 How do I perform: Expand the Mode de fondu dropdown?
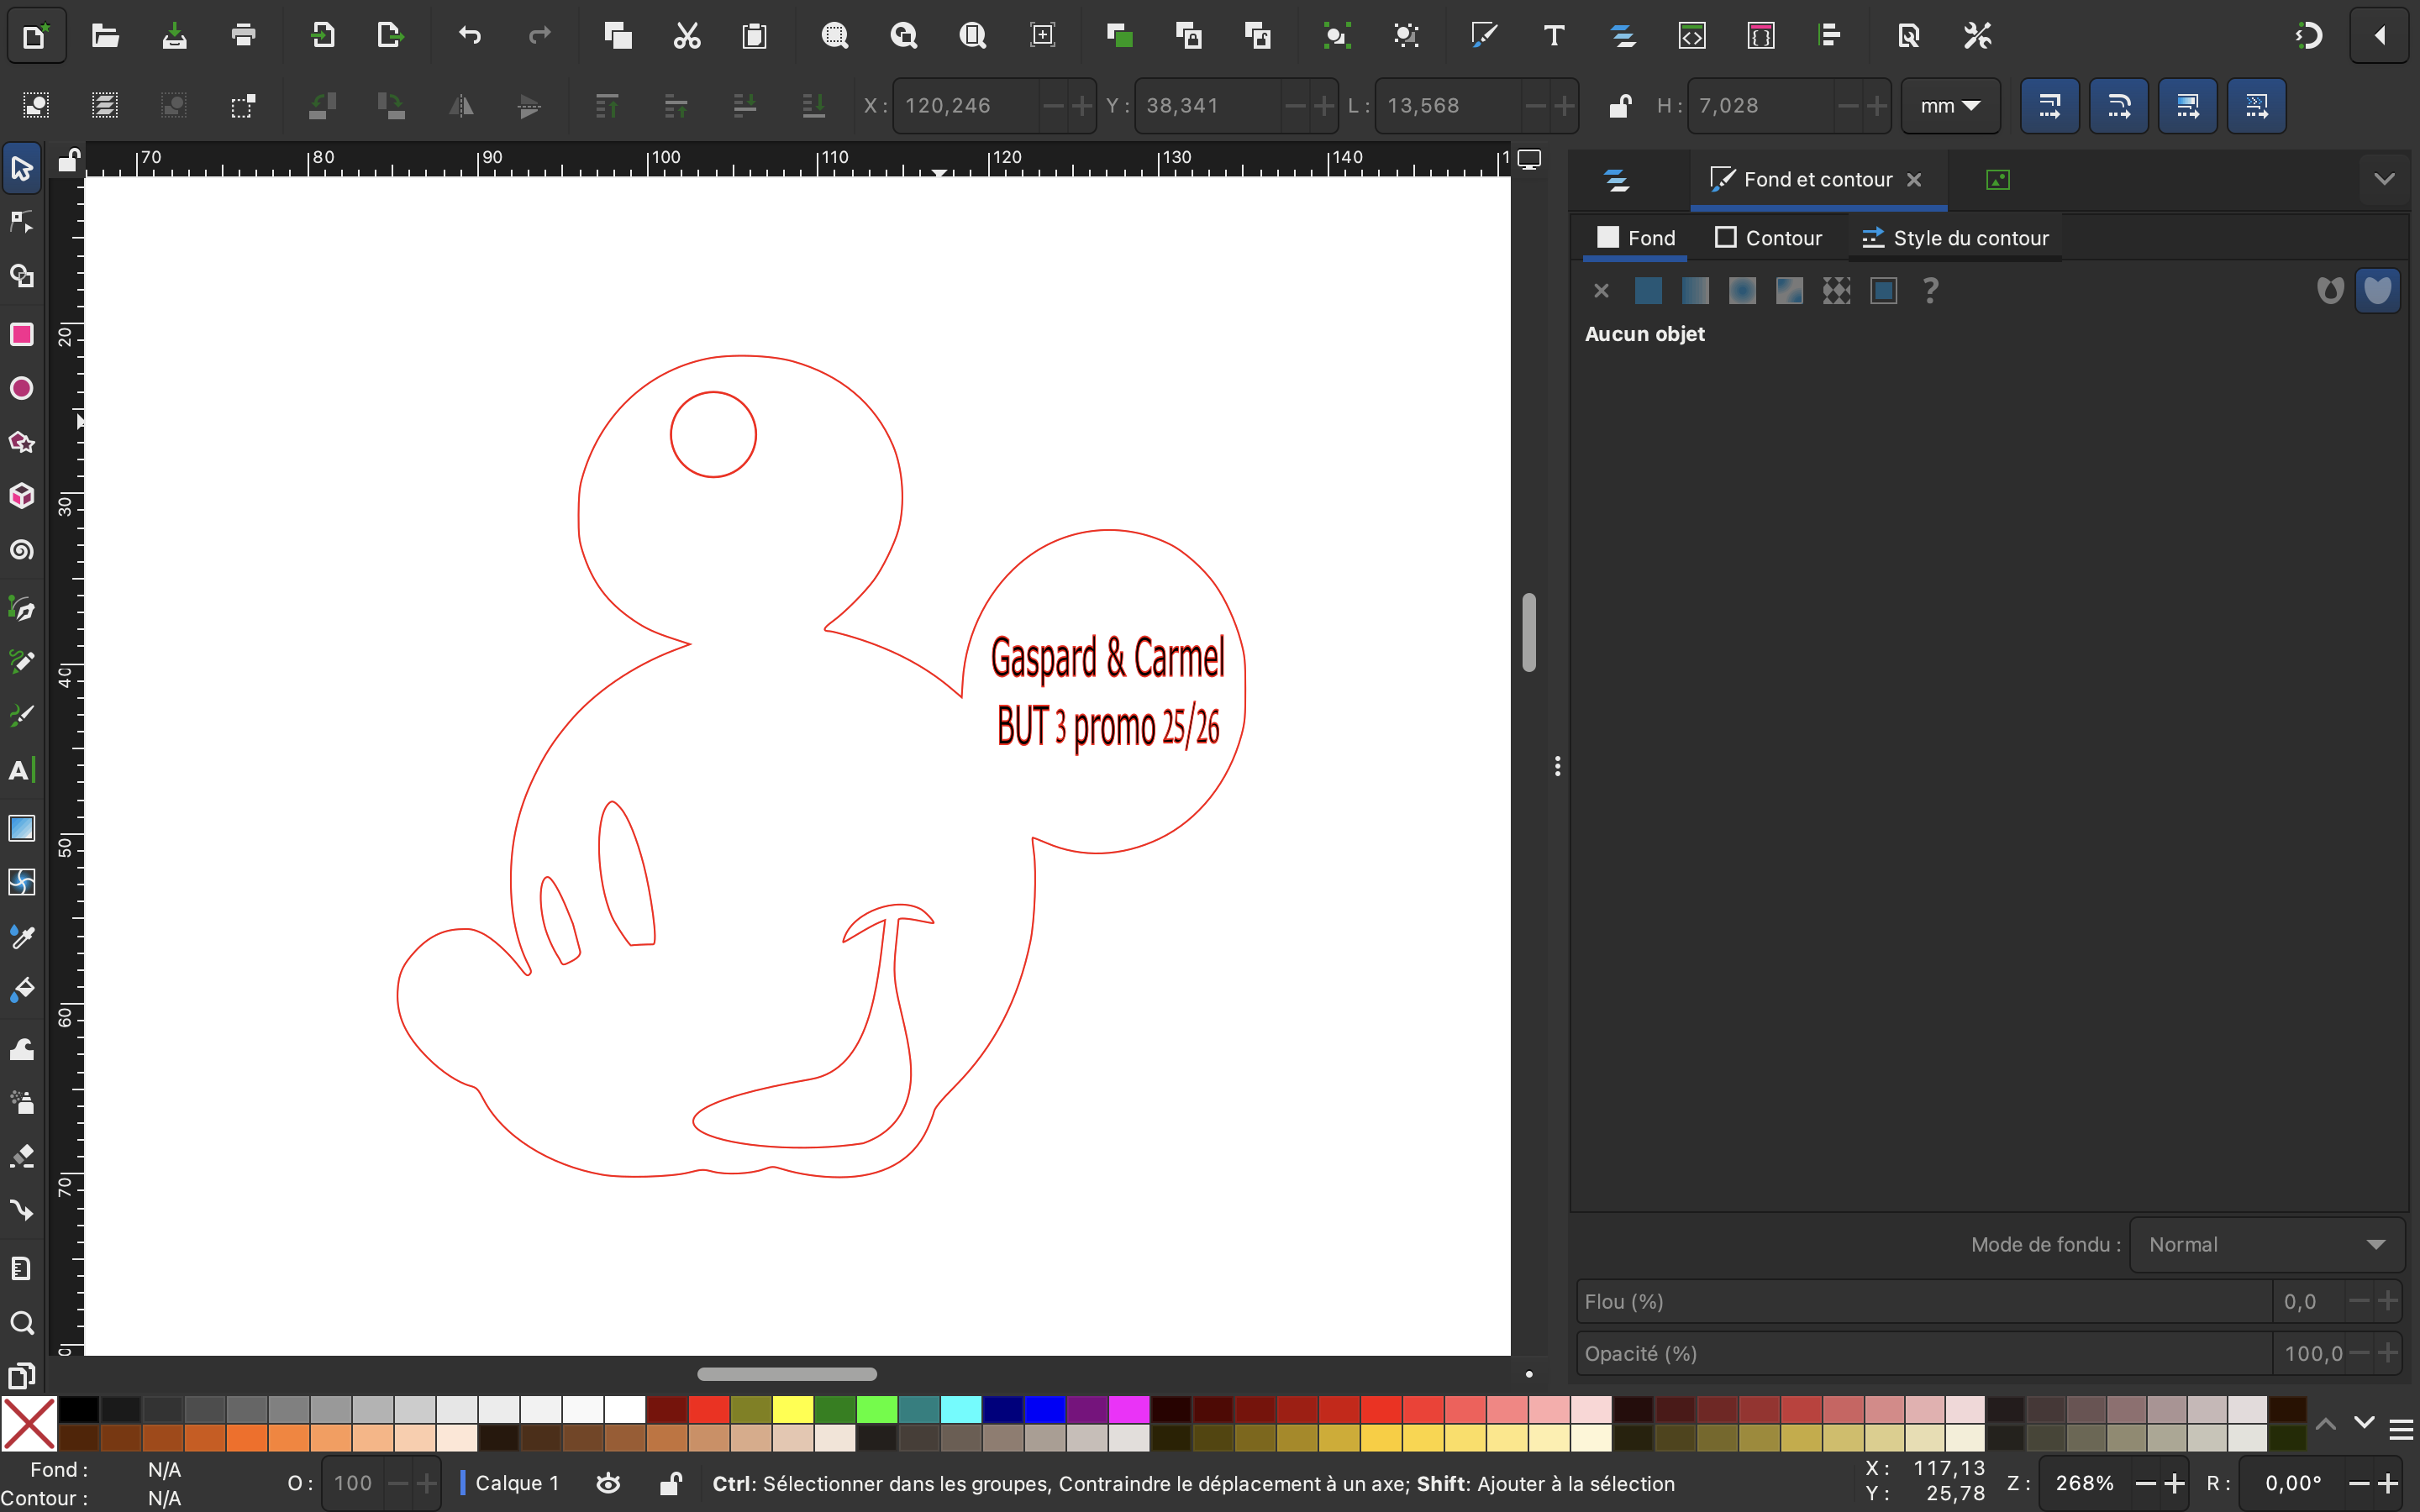2265,1244
